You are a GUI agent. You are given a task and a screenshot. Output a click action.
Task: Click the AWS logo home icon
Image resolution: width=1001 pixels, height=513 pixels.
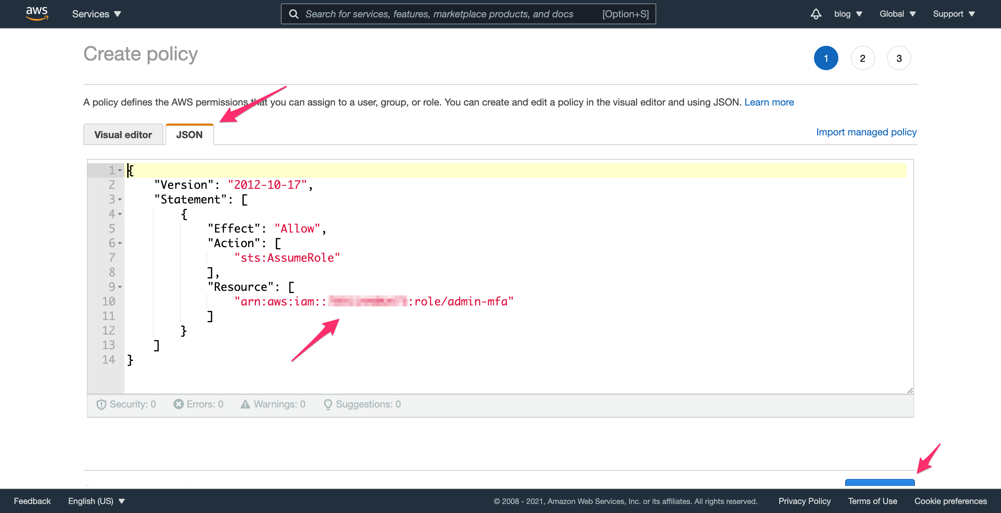tap(37, 14)
